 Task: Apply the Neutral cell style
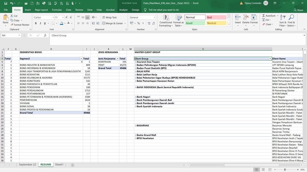(x=216, y=23)
